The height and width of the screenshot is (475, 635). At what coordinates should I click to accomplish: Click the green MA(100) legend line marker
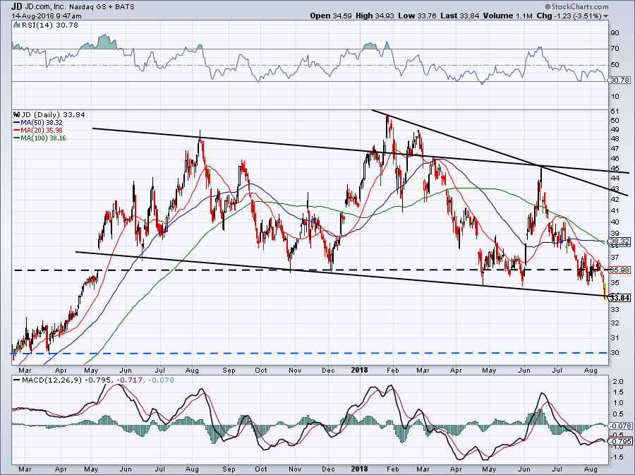16,138
